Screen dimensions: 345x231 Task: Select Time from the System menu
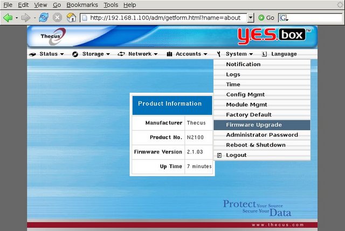(x=262, y=85)
